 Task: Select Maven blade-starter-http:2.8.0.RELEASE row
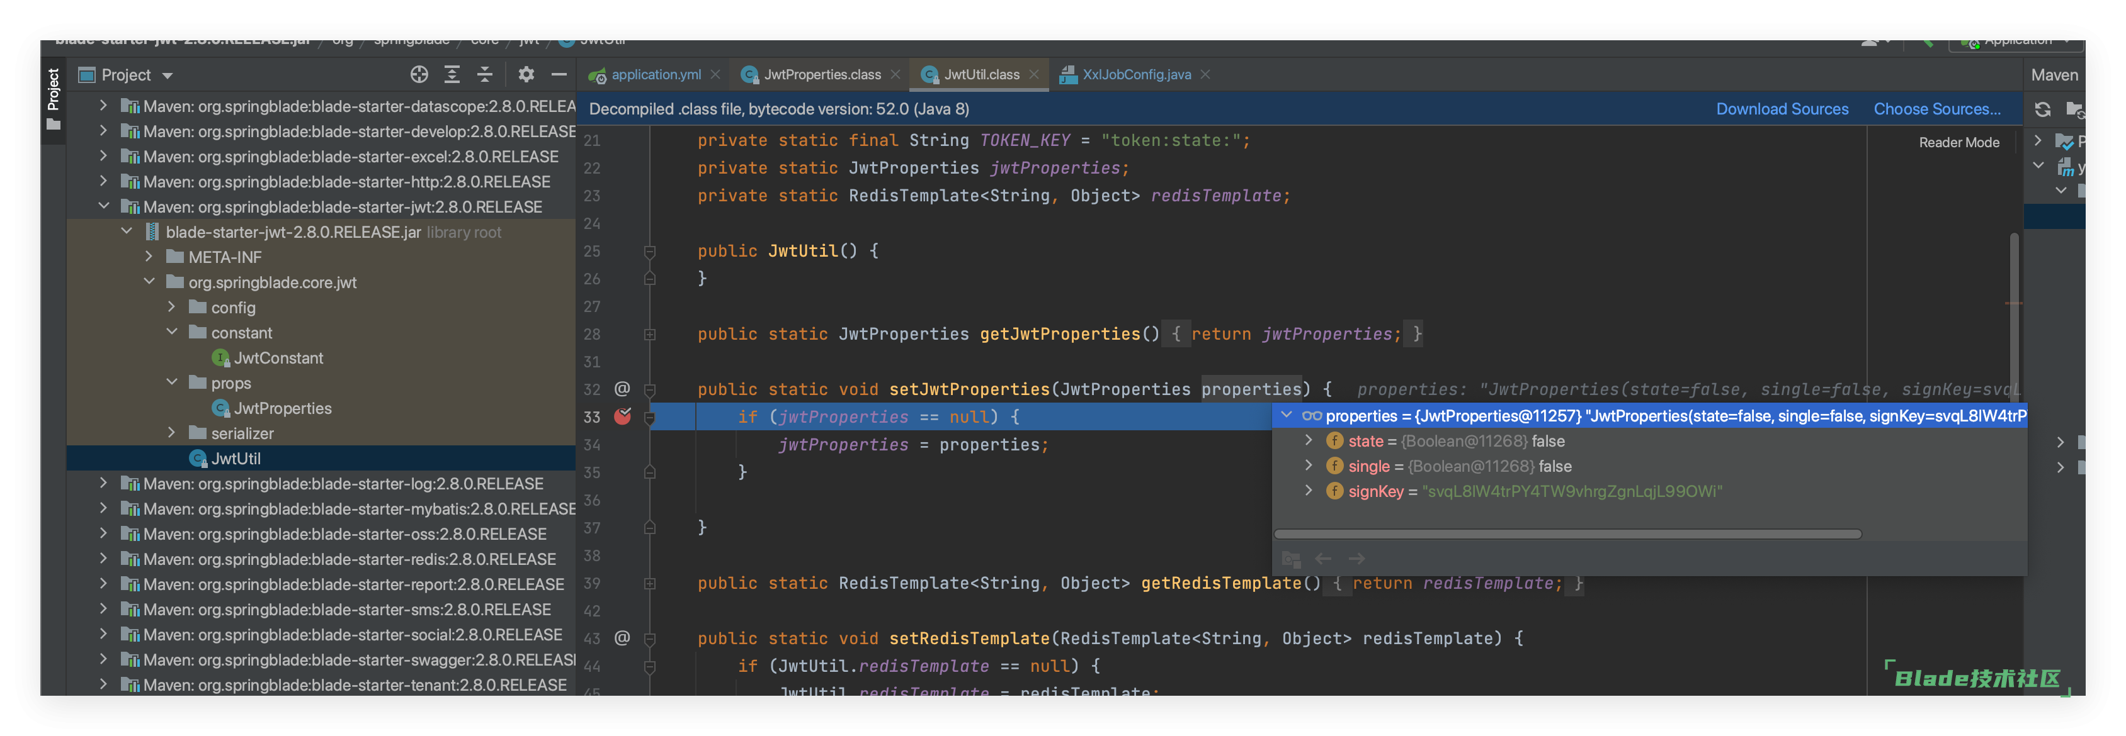tap(322, 182)
